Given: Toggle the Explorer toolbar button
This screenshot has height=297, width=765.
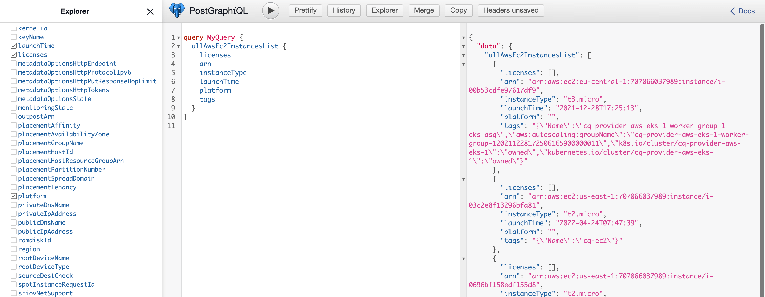Looking at the screenshot, I should [384, 10].
